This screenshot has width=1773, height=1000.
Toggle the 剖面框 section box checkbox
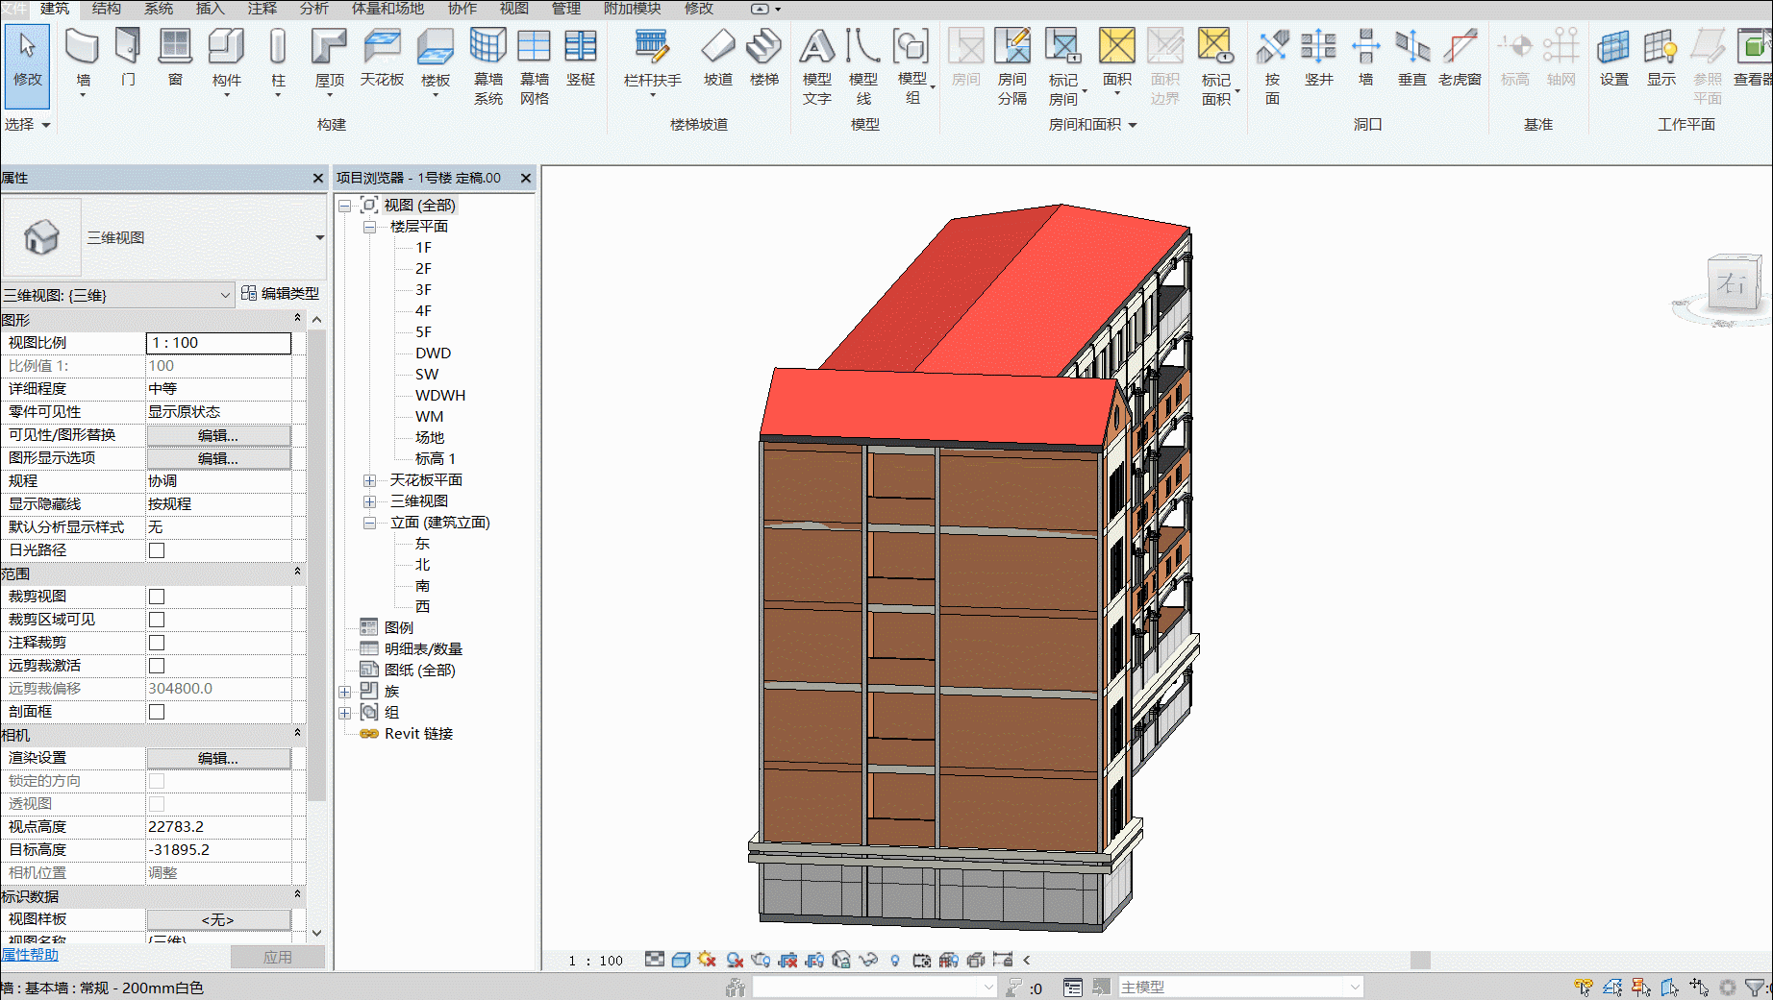click(157, 712)
